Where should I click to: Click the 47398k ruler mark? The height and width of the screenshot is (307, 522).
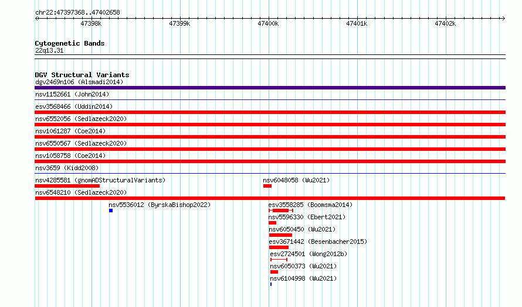coord(91,23)
